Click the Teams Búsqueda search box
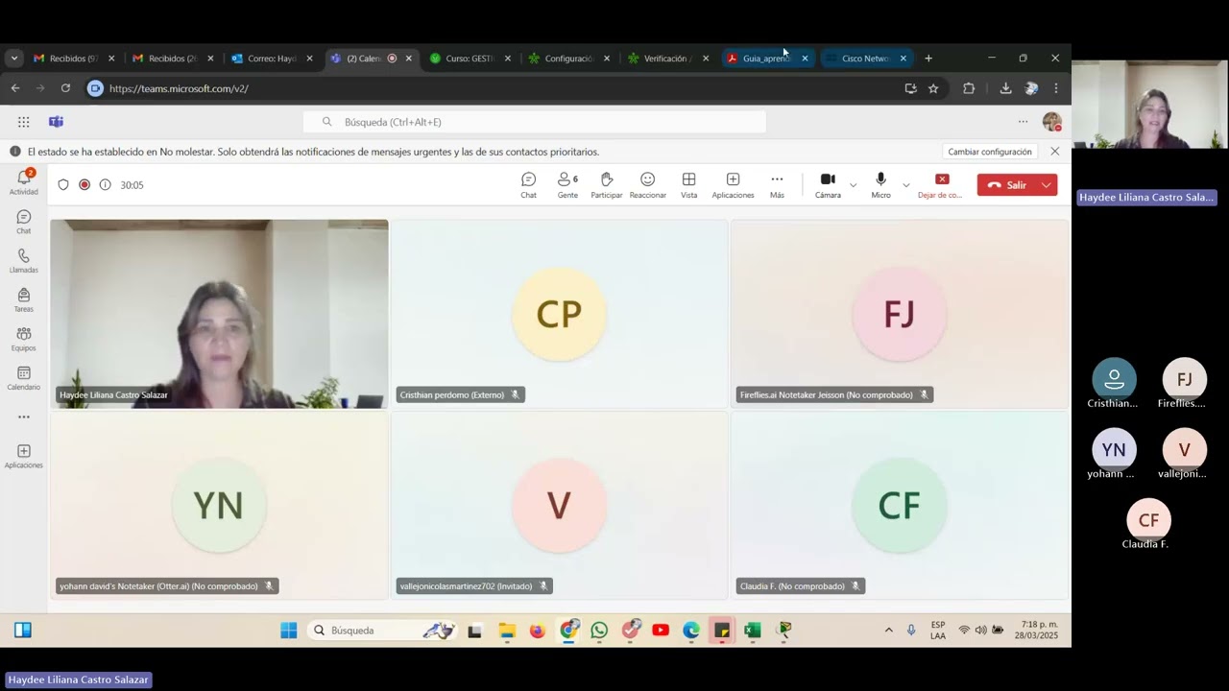This screenshot has height=691, width=1229. click(535, 122)
